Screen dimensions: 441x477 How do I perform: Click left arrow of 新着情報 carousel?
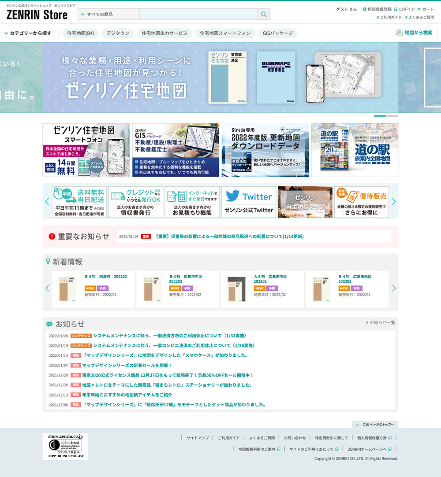point(47,288)
